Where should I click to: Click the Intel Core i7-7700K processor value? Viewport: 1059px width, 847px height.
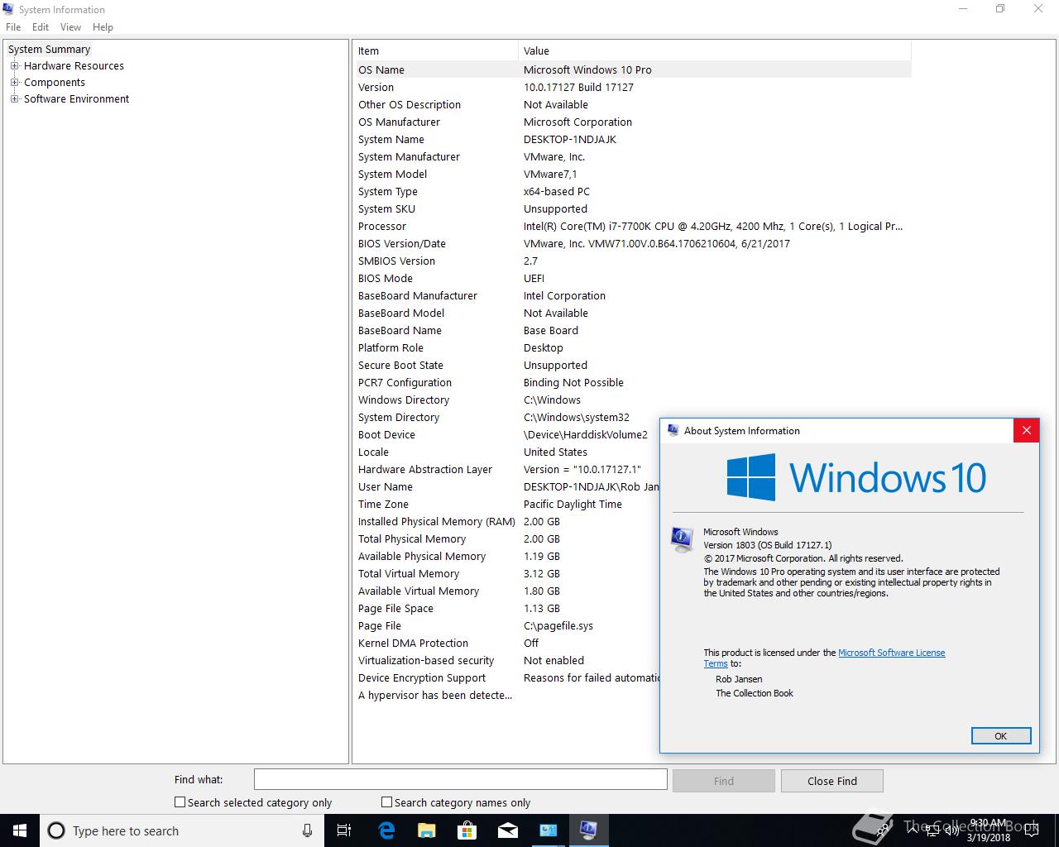[713, 226]
